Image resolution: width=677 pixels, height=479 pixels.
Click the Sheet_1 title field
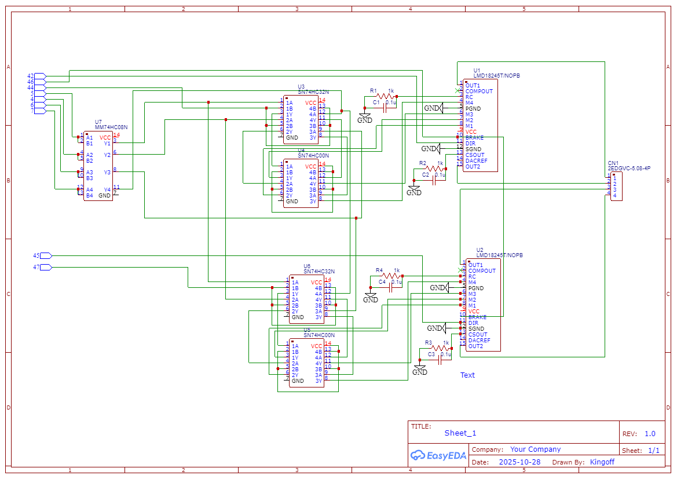pyautogui.click(x=460, y=433)
